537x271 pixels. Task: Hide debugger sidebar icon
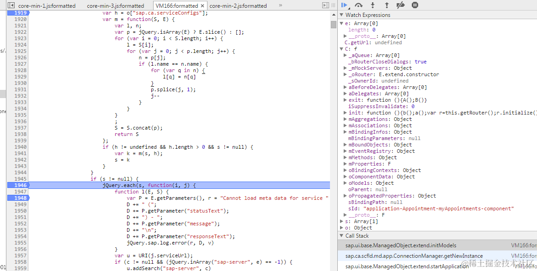325,5
